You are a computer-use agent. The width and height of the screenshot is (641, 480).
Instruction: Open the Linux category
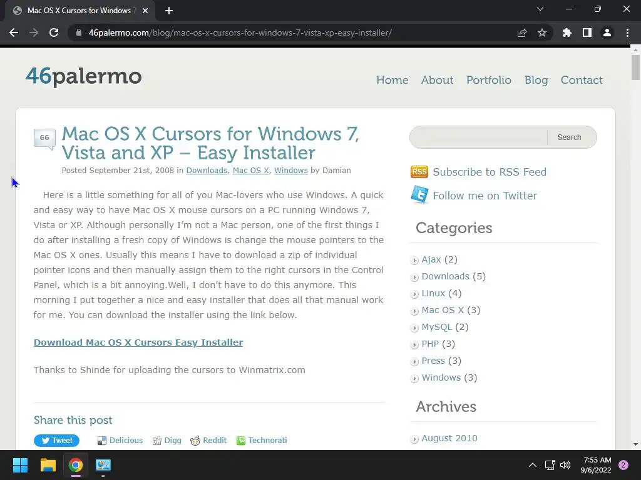tap(433, 293)
